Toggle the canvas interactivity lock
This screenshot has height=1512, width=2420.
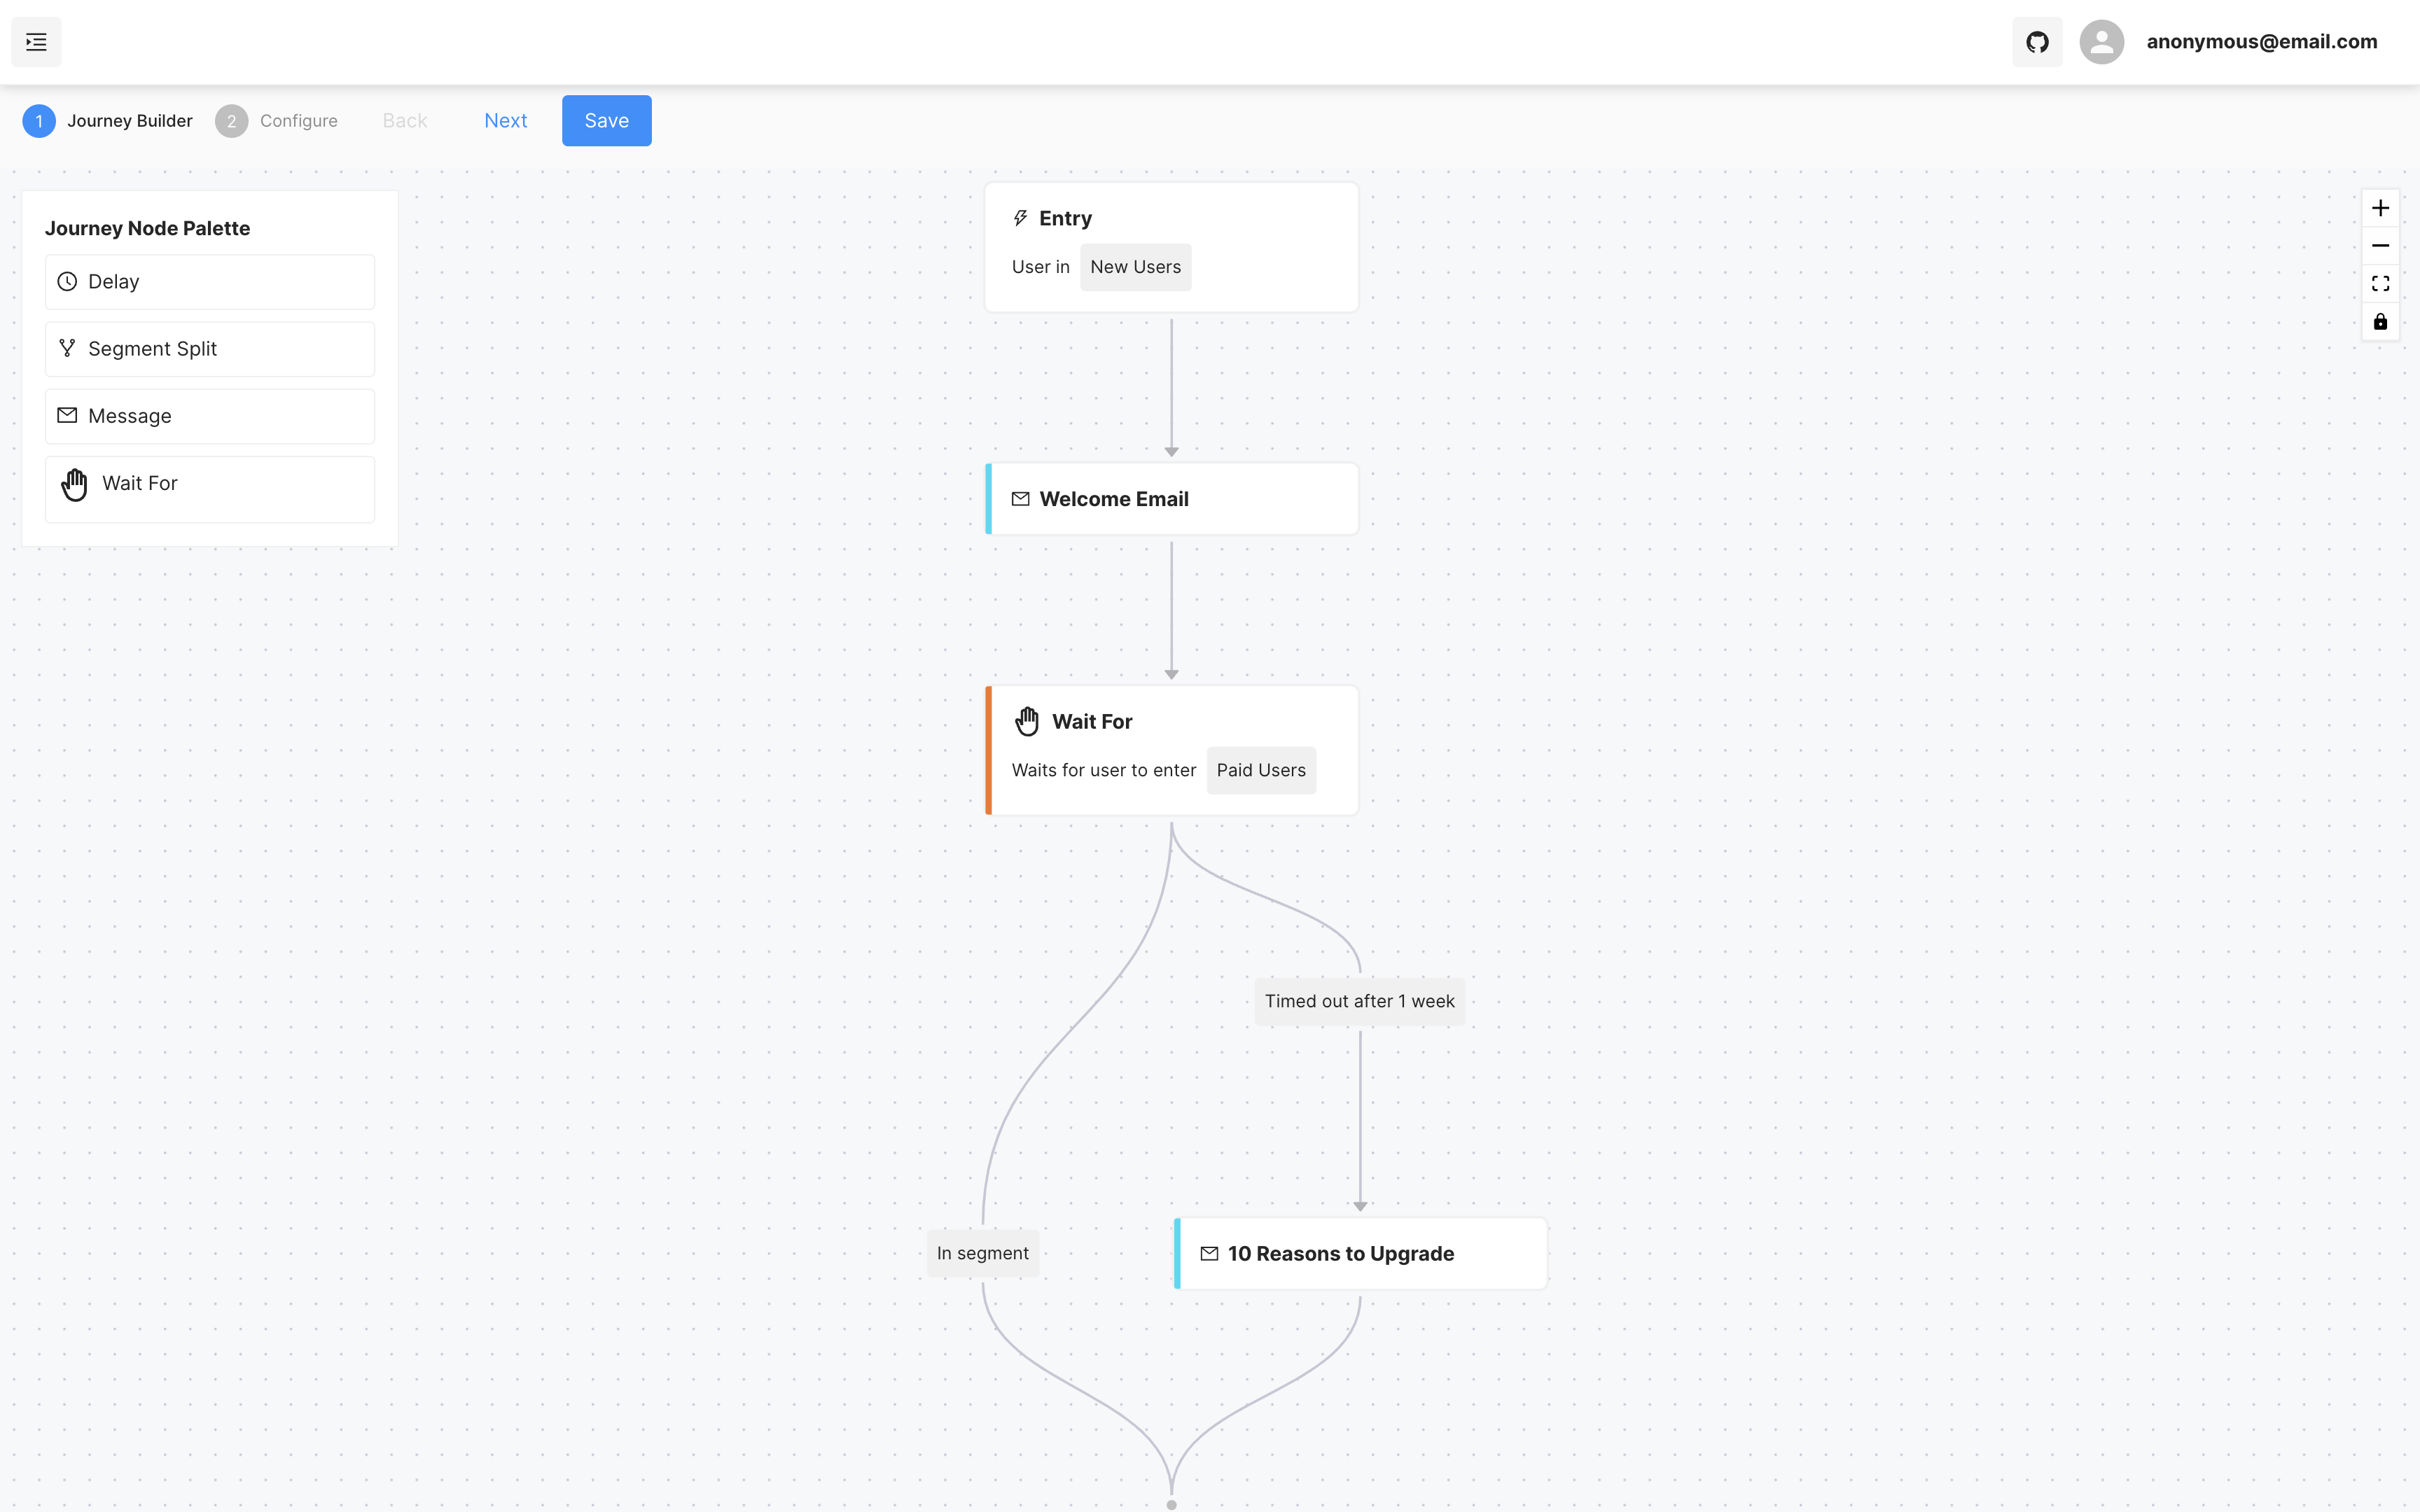click(x=2380, y=322)
